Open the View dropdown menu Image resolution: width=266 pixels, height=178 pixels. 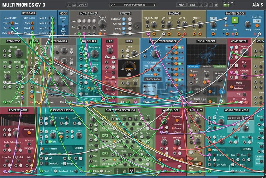point(82,5)
